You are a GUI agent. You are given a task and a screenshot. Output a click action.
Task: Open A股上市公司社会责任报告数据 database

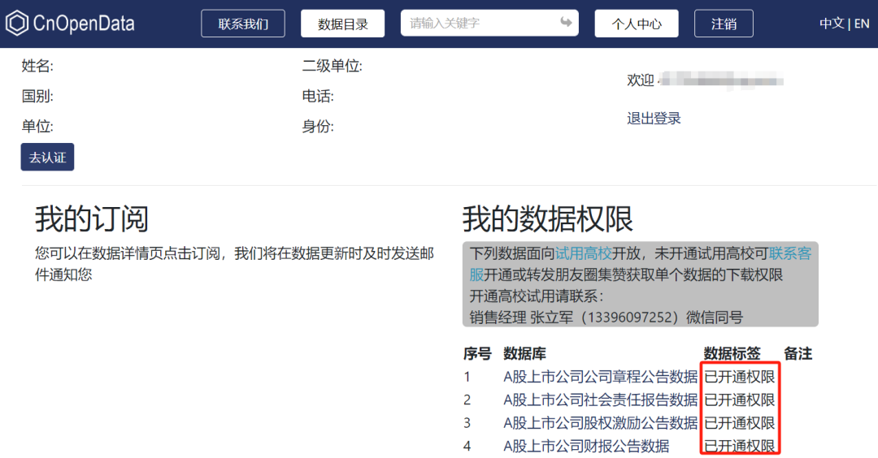pos(600,400)
